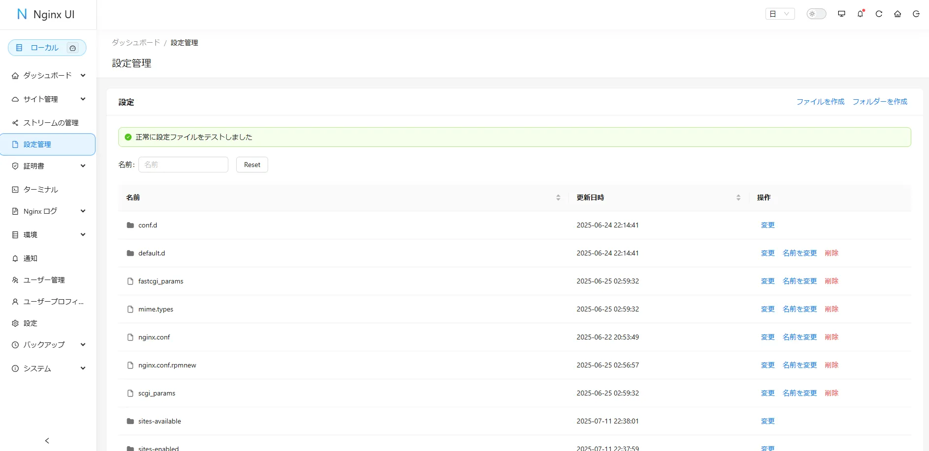The image size is (929, 451).
Task: Click the dashboard gauge icon beside ローカル
Action: click(73, 48)
